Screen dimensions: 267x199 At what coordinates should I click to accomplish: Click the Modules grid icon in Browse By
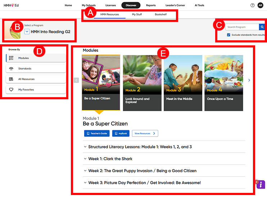(x=11, y=58)
